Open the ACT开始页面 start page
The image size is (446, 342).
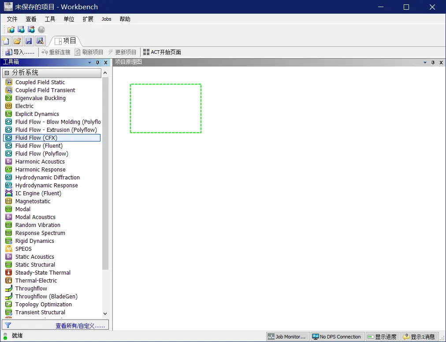pos(162,52)
